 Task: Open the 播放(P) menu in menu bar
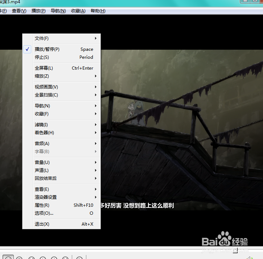pos(38,11)
